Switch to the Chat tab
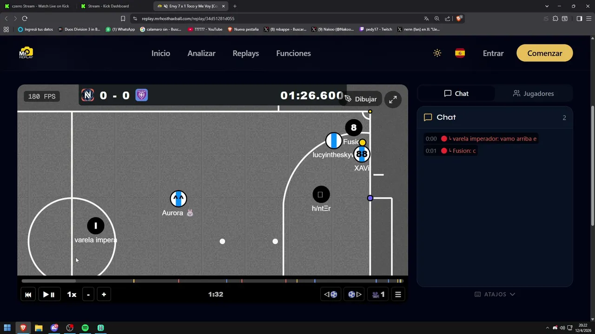This screenshot has width=595, height=334. click(456, 94)
